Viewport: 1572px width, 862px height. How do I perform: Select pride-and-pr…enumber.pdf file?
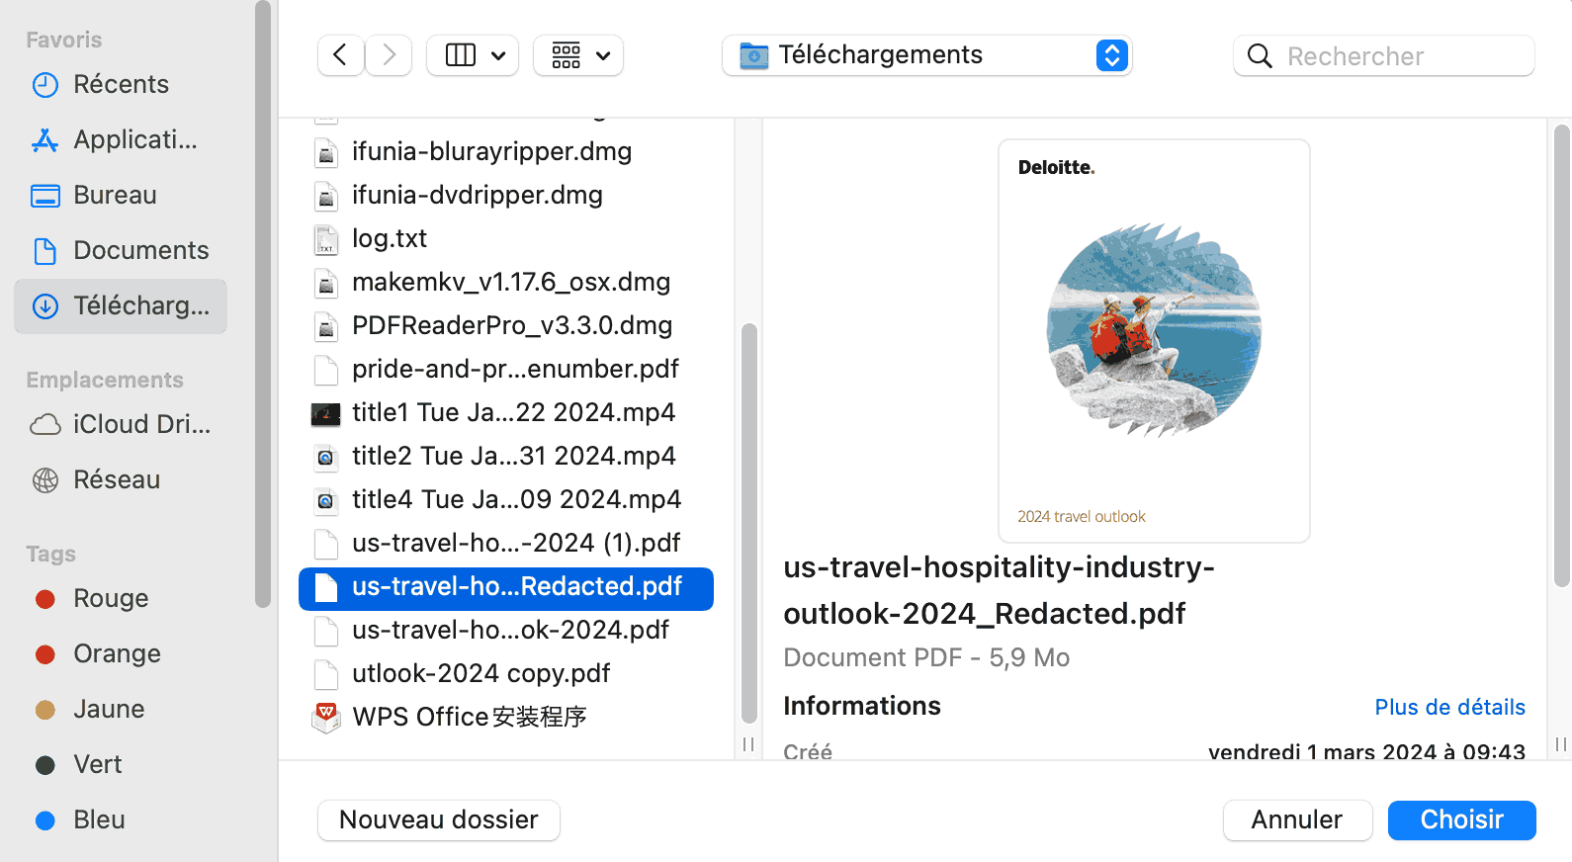tap(506, 369)
